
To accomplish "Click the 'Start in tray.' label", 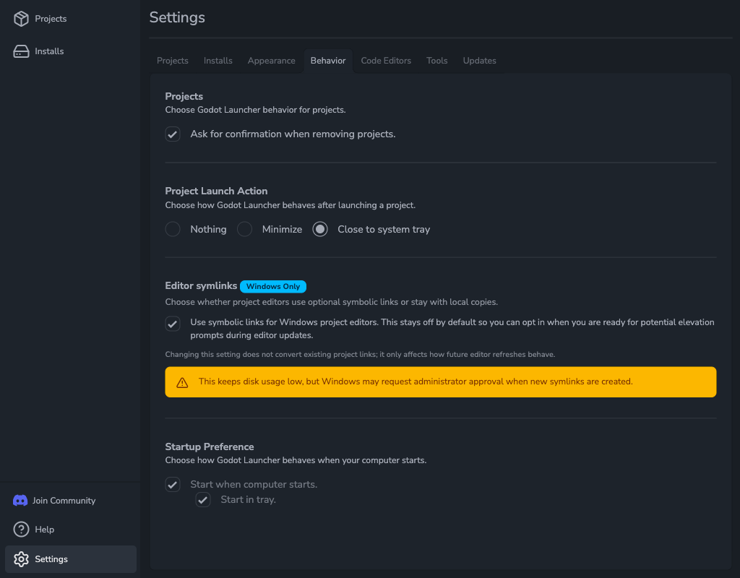I will click(x=249, y=500).
